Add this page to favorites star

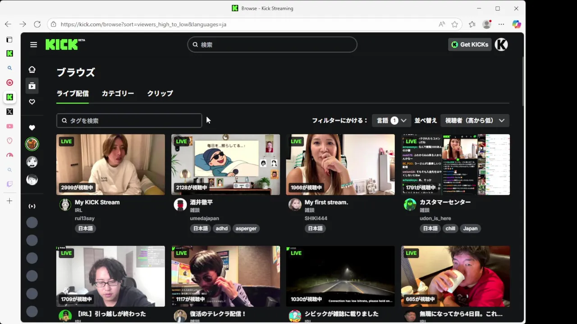pos(455,24)
